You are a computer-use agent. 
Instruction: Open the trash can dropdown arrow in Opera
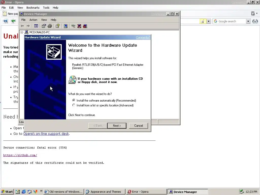click(x=257, y=13)
